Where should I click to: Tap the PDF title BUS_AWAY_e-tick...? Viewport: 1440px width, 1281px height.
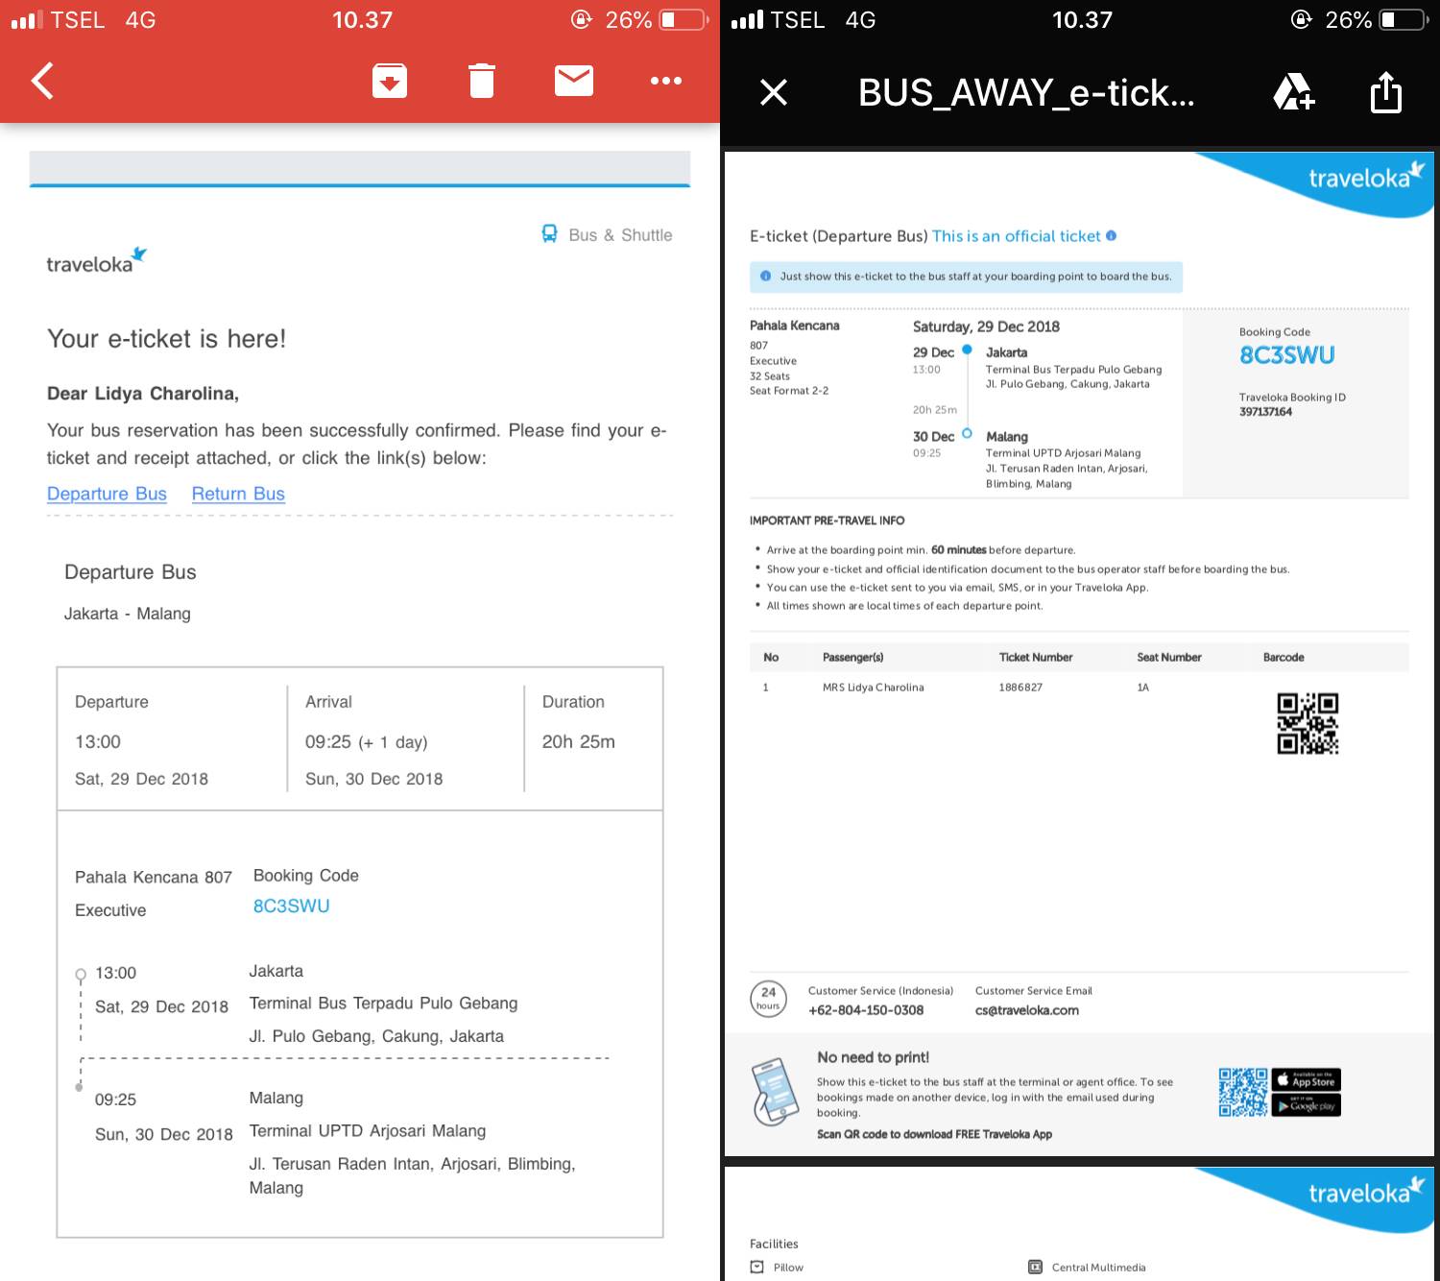(1026, 93)
